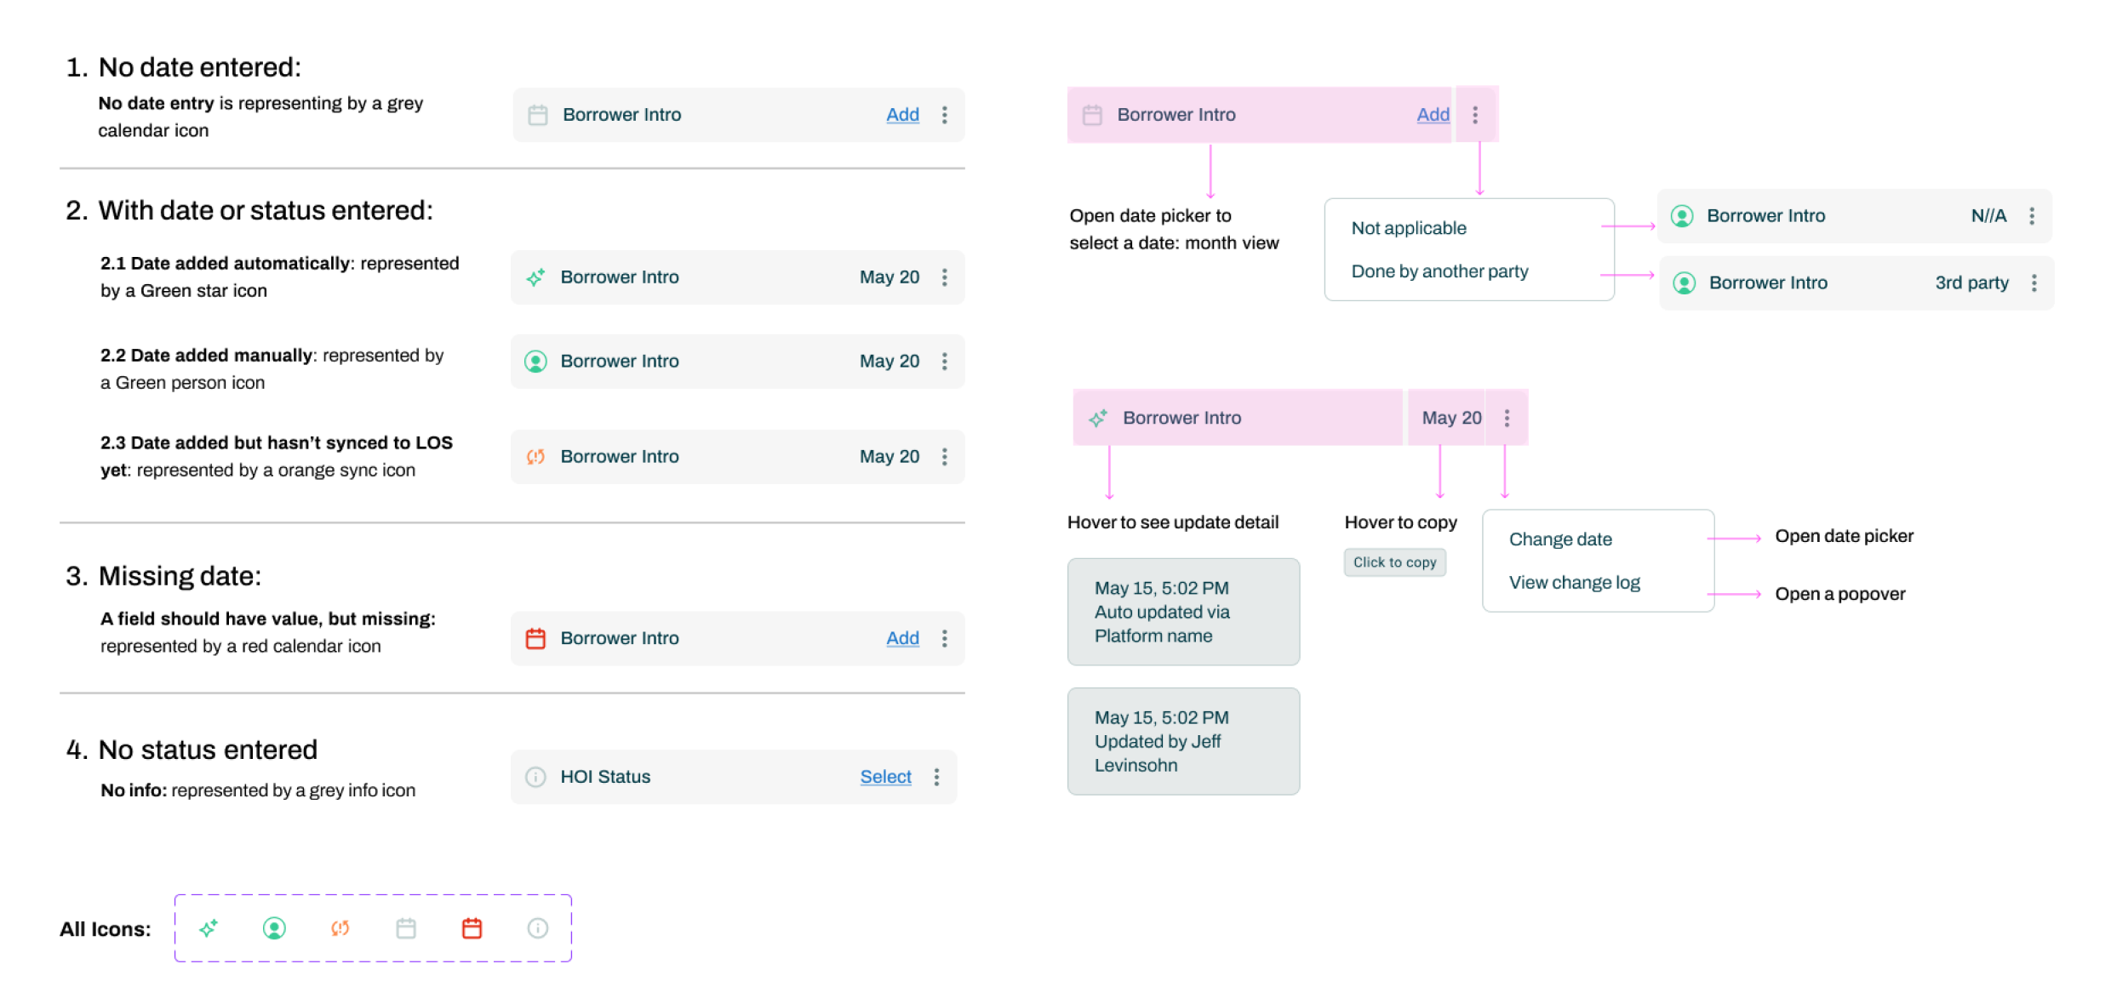Open View change log popover option
This screenshot has width=2128, height=1004.
click(1574, 581)
